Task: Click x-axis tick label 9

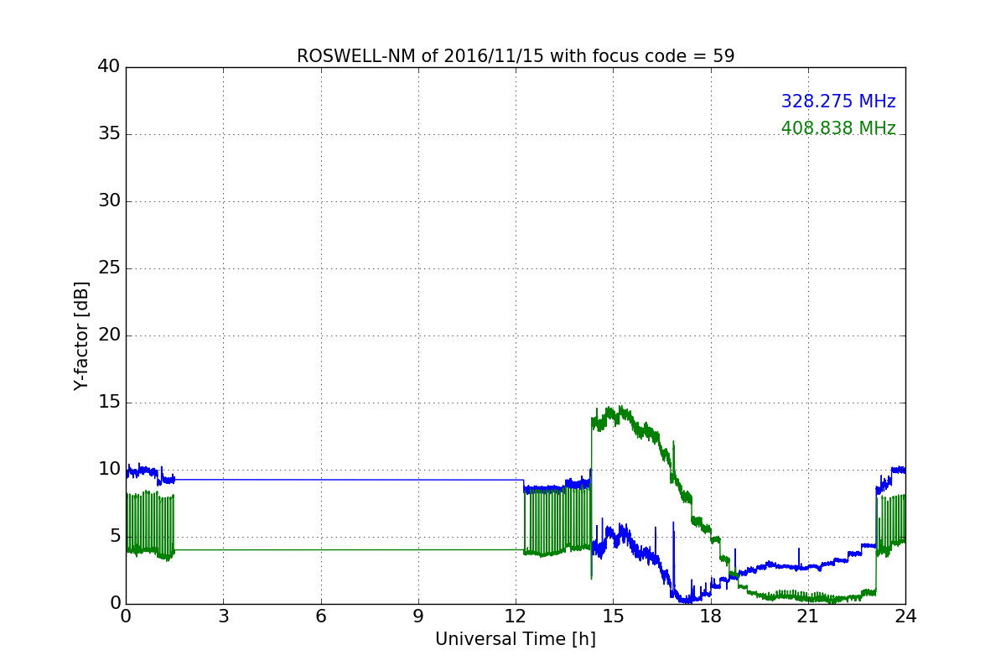Action: coord(418,616)
